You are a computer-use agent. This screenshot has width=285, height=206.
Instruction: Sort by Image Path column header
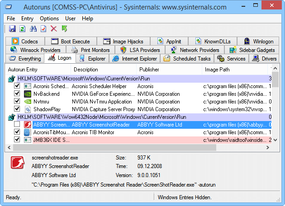pos(235,70)
